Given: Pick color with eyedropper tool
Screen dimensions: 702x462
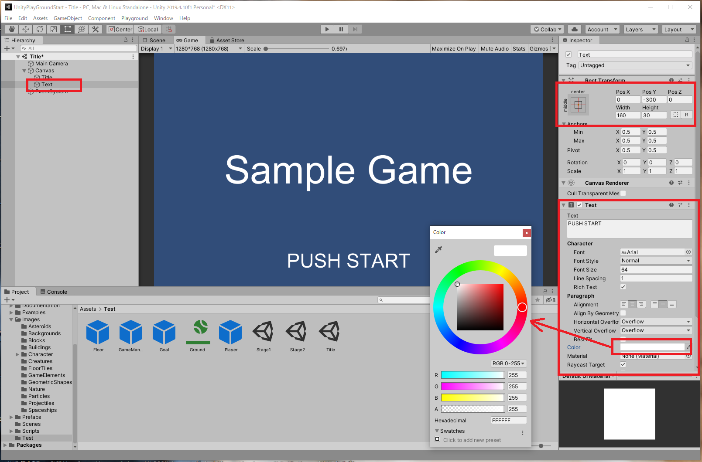Looking at the screenshot, I should tap(438, 250).
